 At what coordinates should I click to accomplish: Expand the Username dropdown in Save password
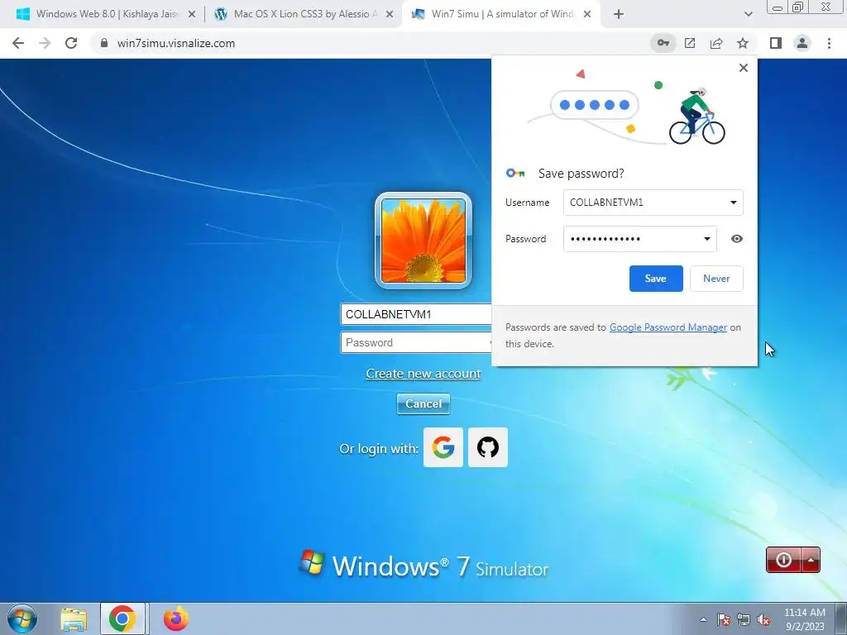[x=734, y=203]
